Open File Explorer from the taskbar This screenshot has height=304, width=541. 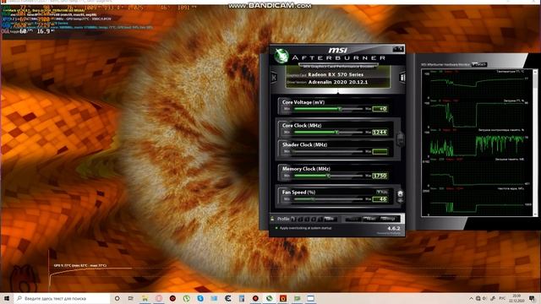pyautogui.click(x=145, y=298)
